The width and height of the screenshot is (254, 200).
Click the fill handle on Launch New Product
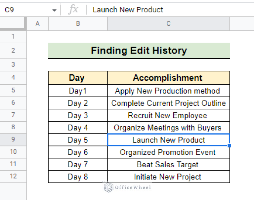(x=230, y=145)
